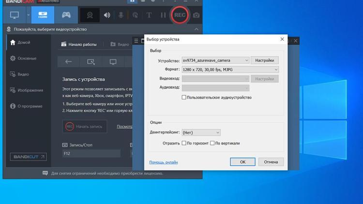Image resolution: width=363 pixels, height=204 pixels.
Task: Select the fullscreen monitor recording icon
Action: (x=113, y=62)
